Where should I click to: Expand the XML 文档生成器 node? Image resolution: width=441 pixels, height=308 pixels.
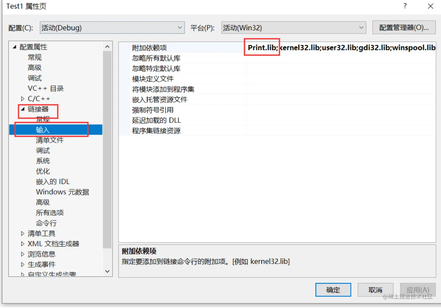coord(22,244)
